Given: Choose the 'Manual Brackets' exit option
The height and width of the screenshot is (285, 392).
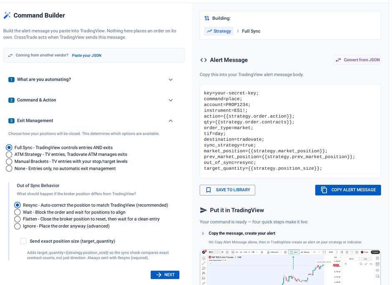Looking at the screenshot, I should tap(9, 161).
